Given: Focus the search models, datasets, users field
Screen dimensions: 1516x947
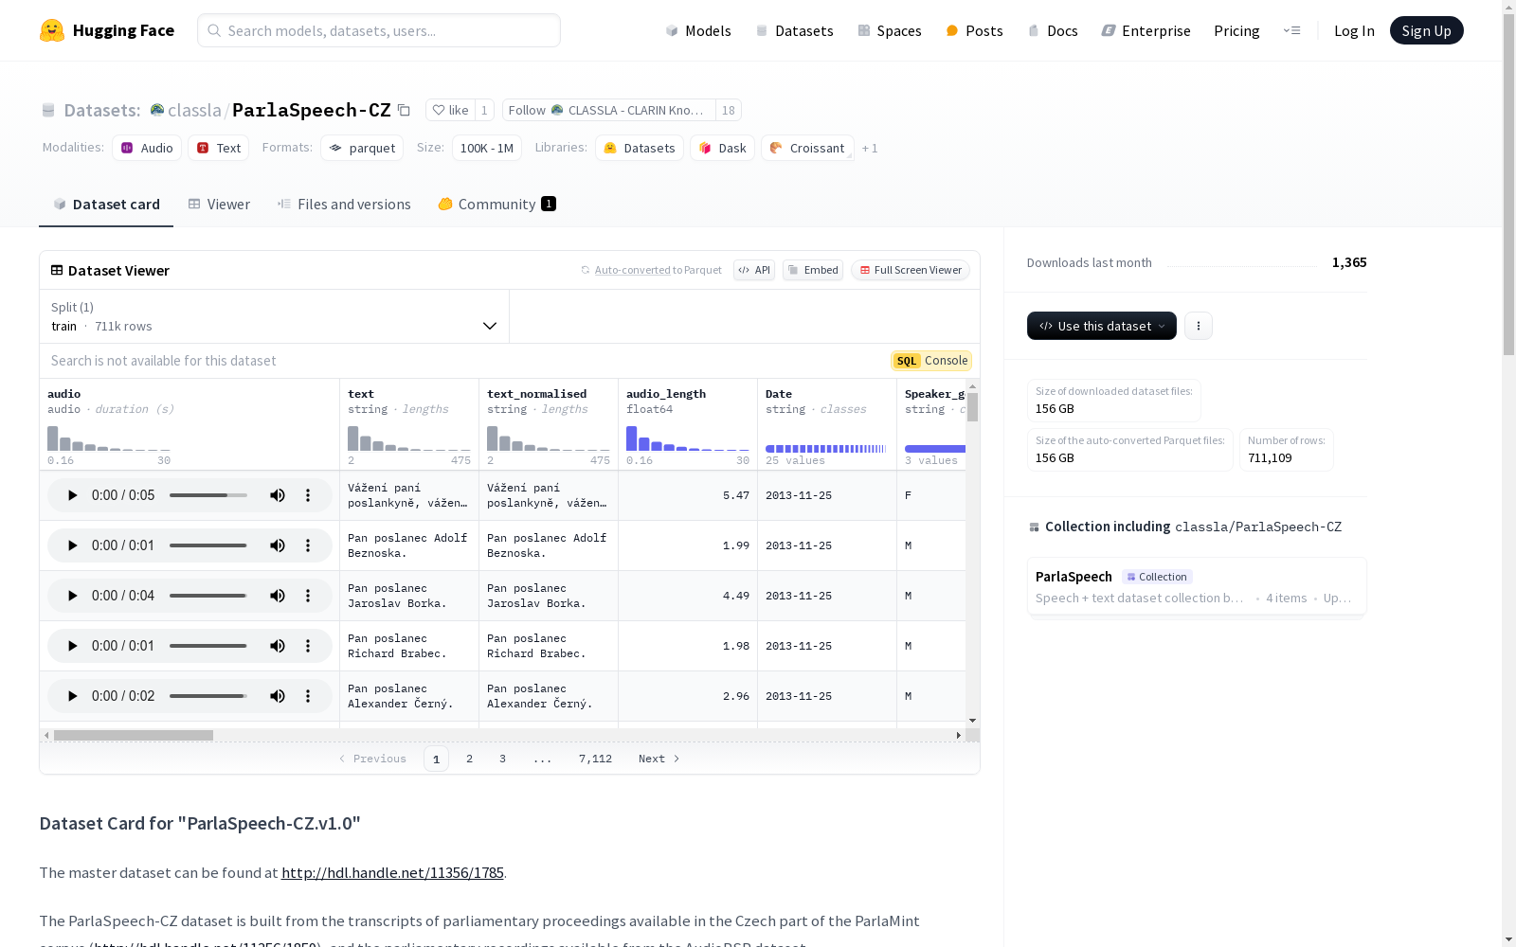Looking at the screenshot, I should click(x=379, y=30).
